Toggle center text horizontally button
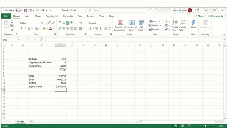The height and width of the screenshot is (128, 227). [x=63, y=28]
